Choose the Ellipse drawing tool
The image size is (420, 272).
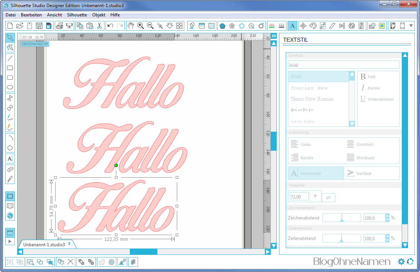pos(10,88)
